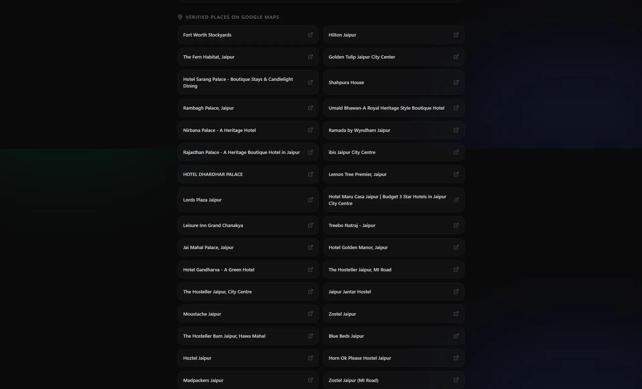Click external link icon for Shahpura House
Viewport: 642px width, 389px height.
click(456, 82)
